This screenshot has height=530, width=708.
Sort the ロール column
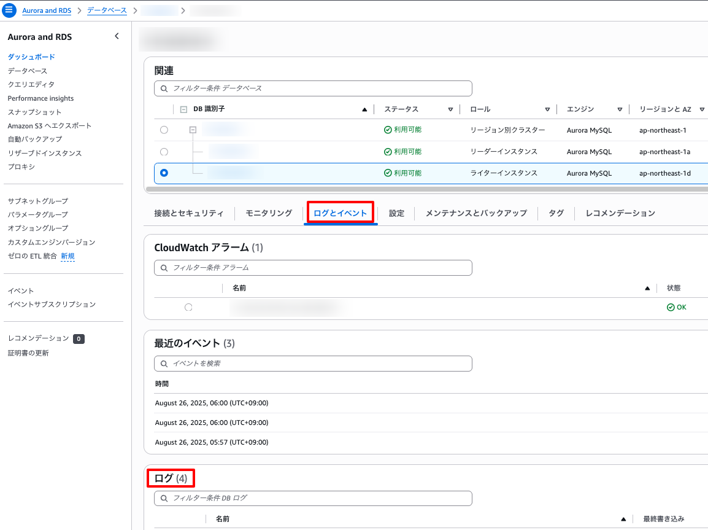click(x=547, y=109)
